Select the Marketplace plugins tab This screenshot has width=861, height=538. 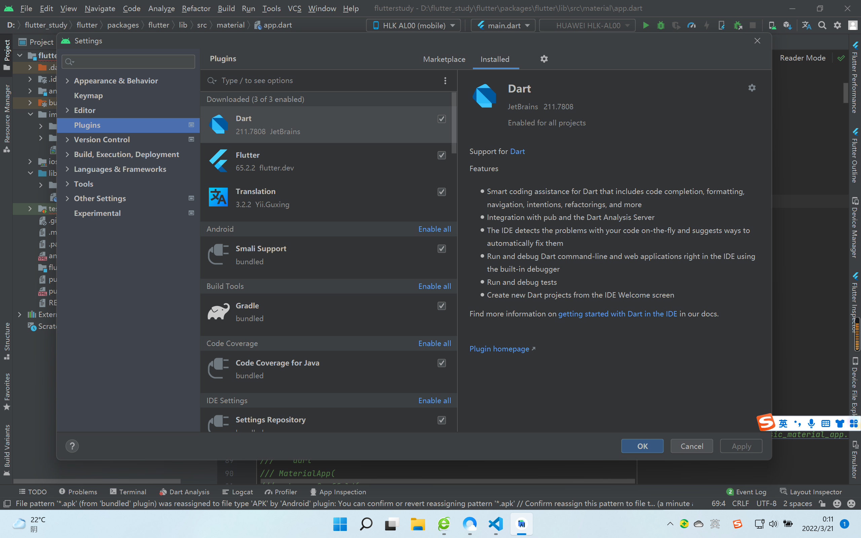tap(444, 58)
